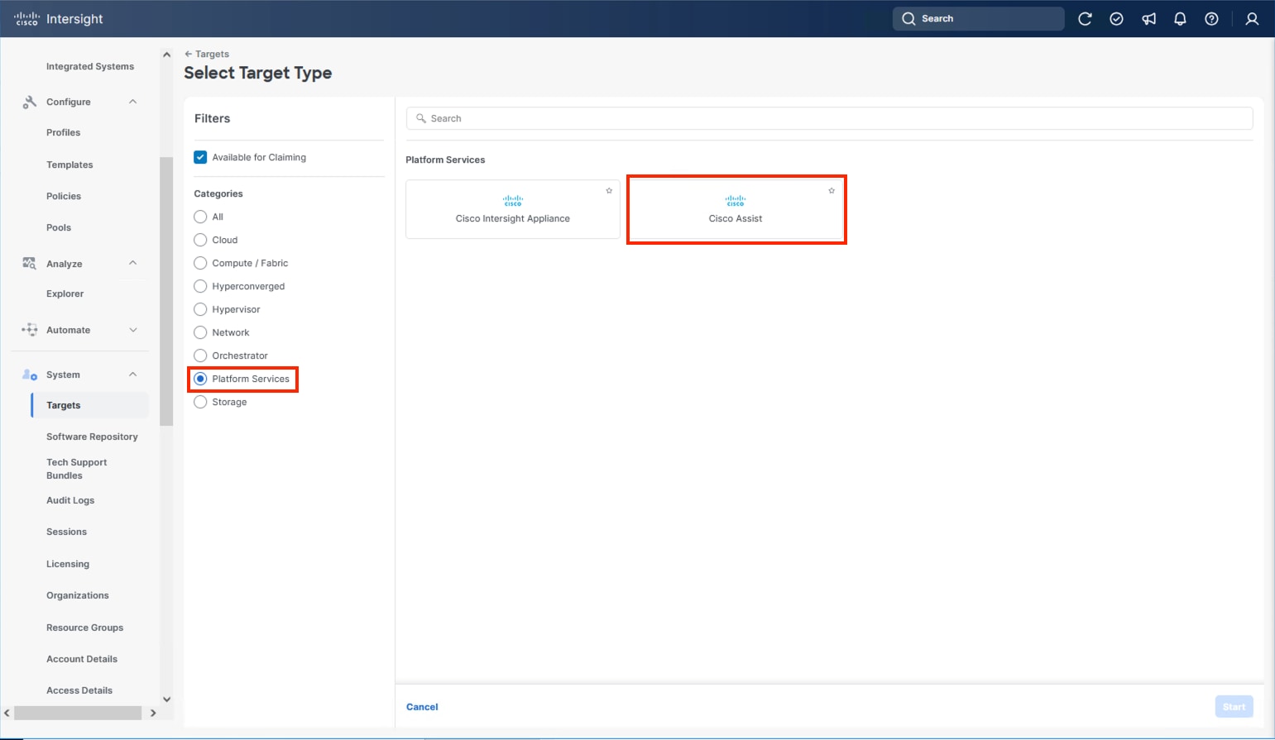Open the Alarms bell notifications icon

pos(1180,18)
